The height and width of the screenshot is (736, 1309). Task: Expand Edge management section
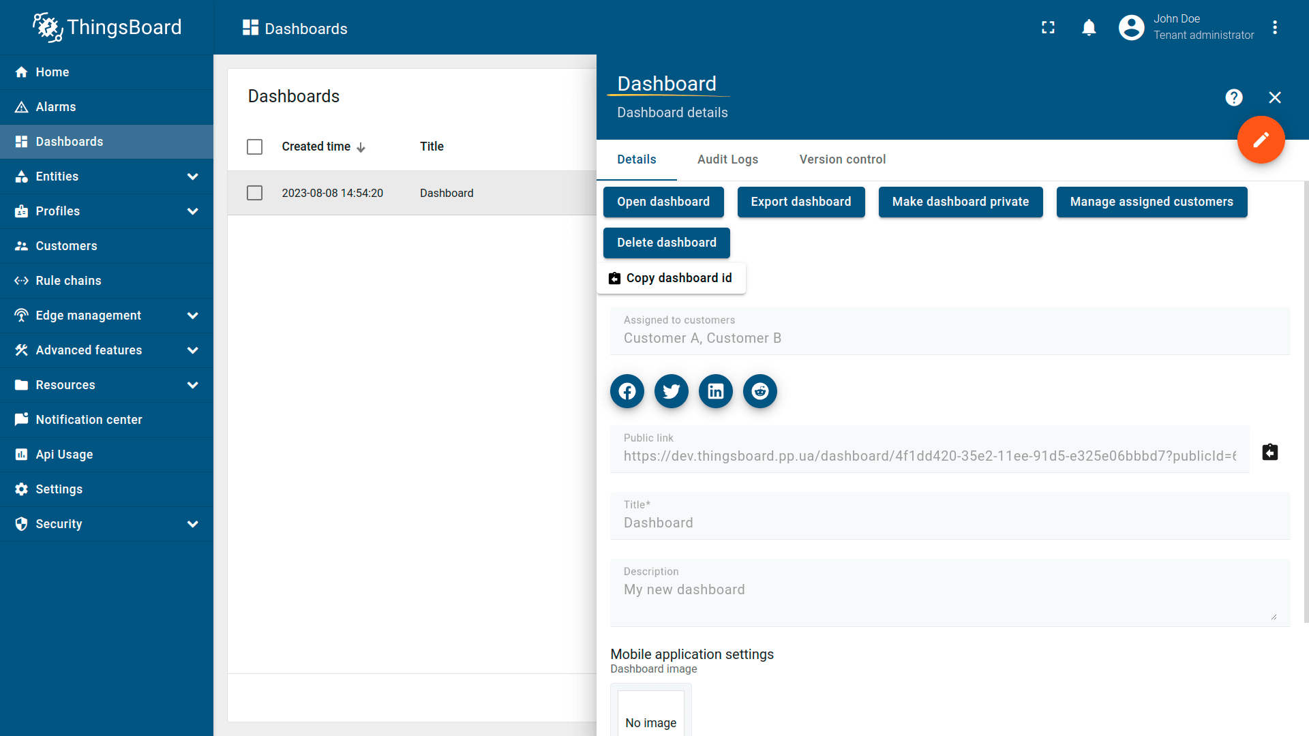192,316
